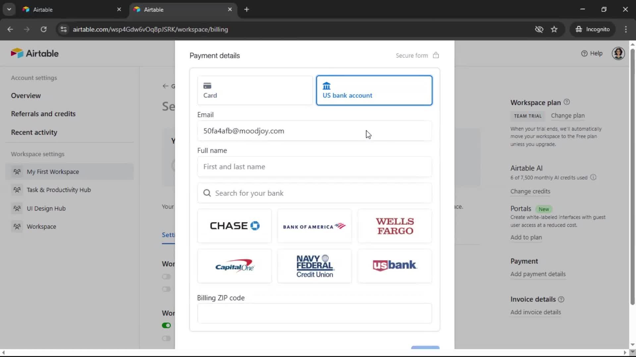Open the tab search dropdown
The image size is (636, 357).
pyautogui.click(x=9, y=9)
